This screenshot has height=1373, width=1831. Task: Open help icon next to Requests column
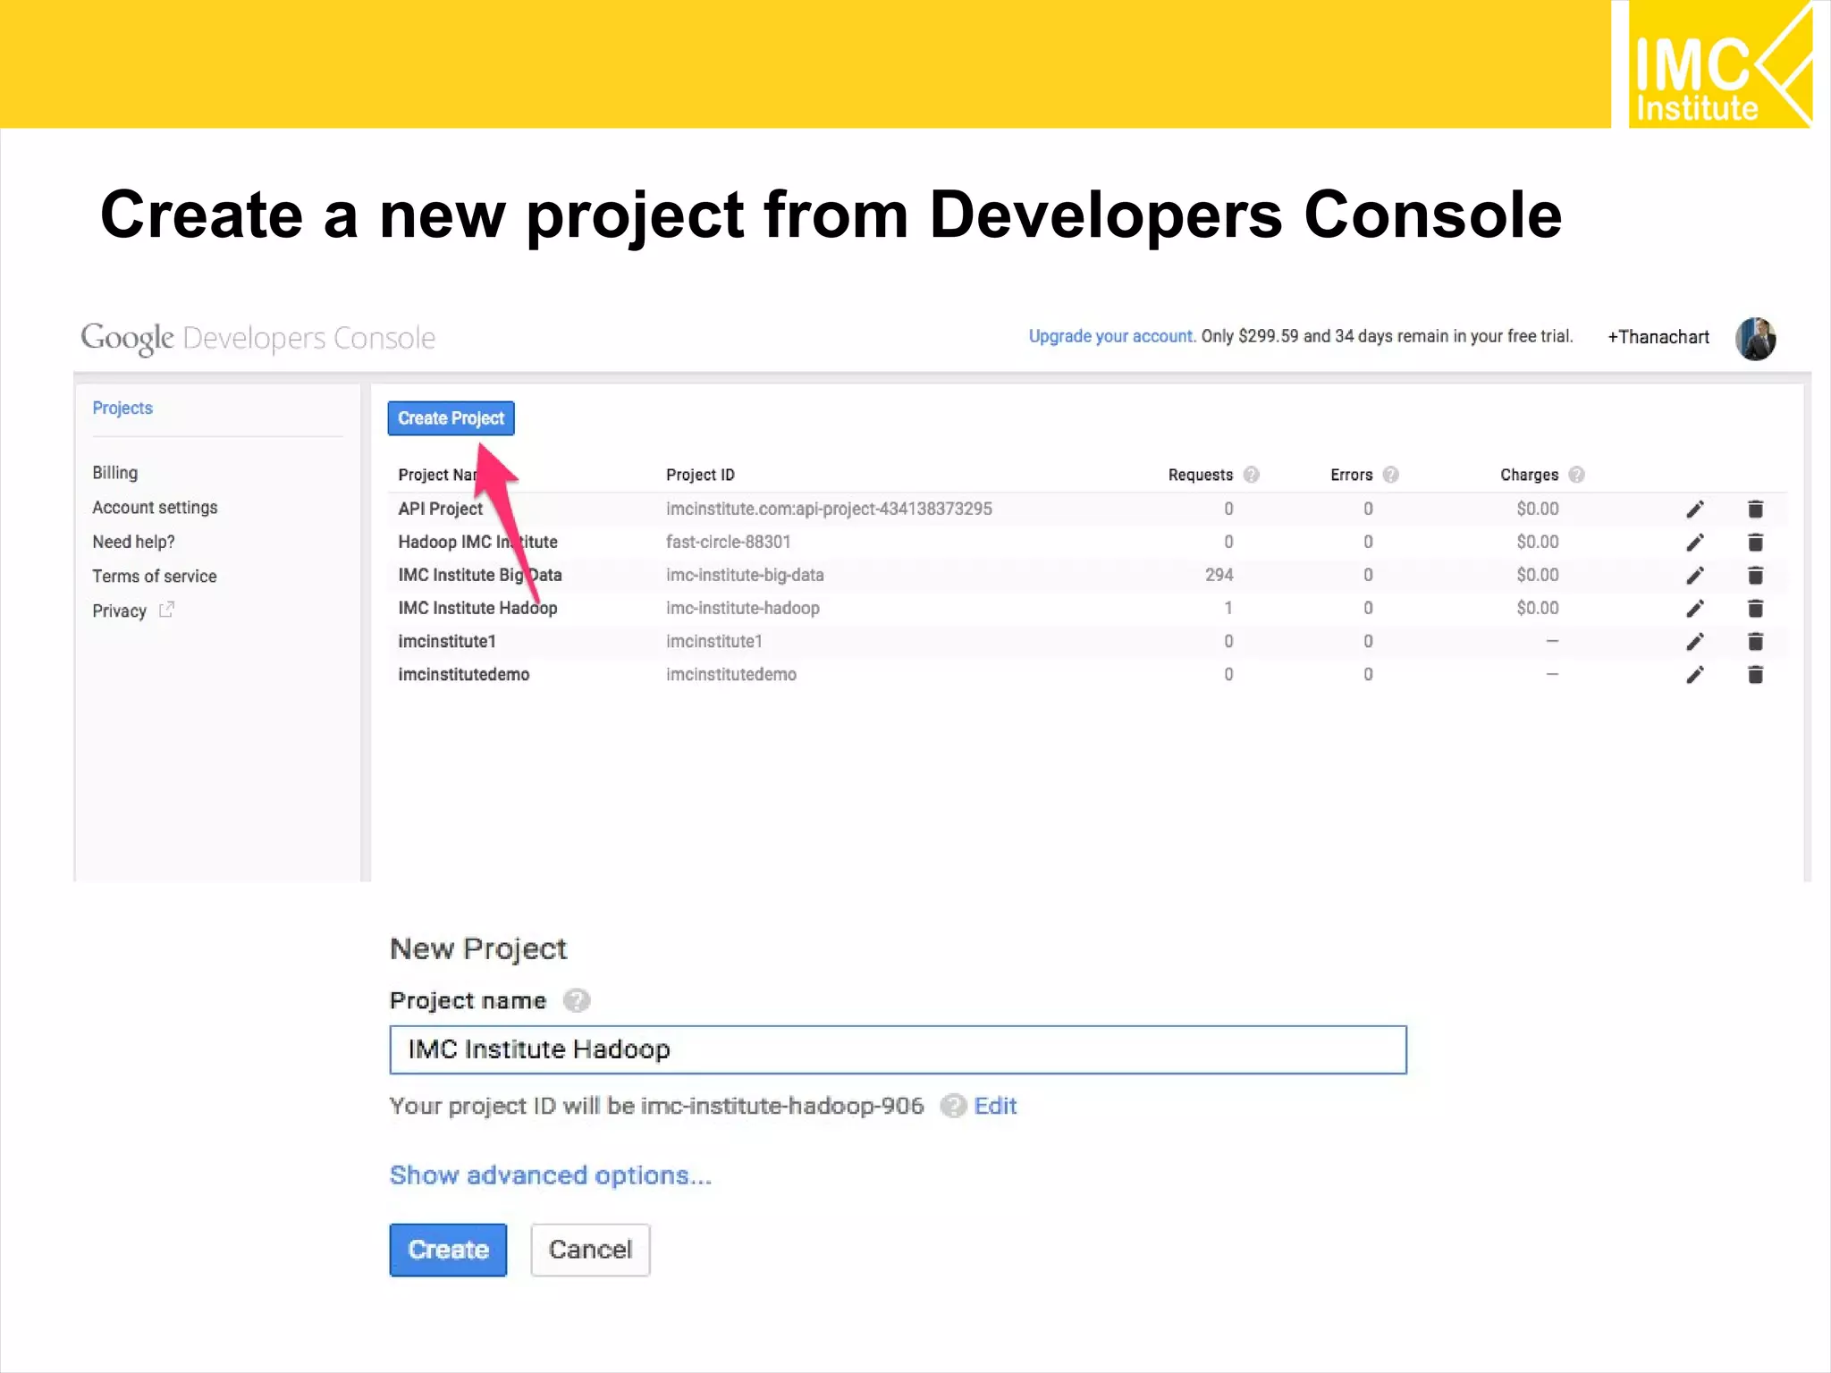(x=1252, y=475)
